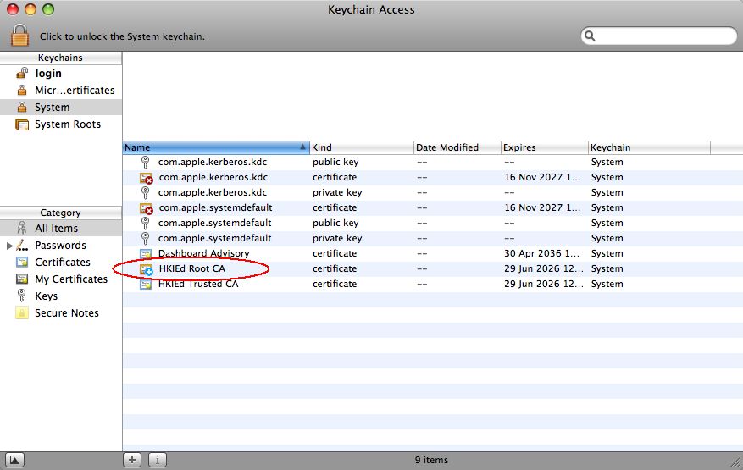Expand the Passwords category triangle
The height and width of the screenshot is (470, 743).
[x=9, y=246]
